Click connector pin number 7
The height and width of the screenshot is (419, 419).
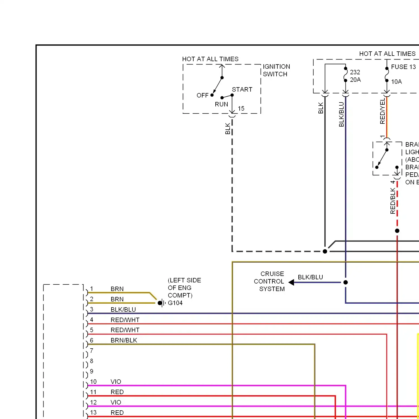pyautogui.click(x=91, y=351)
